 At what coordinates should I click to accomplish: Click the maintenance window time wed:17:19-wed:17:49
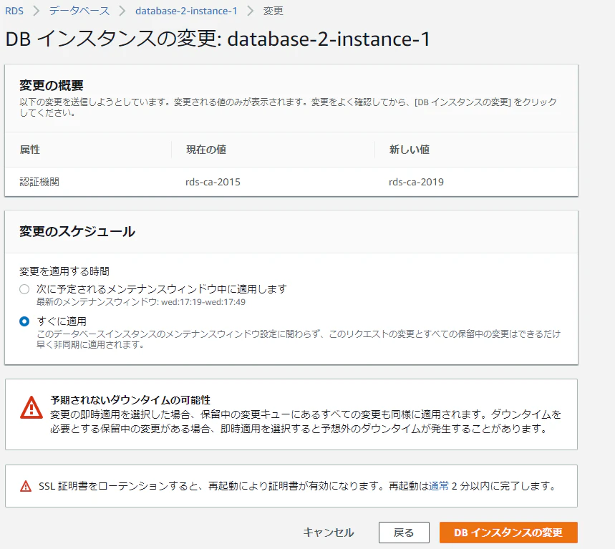[203, 302]
